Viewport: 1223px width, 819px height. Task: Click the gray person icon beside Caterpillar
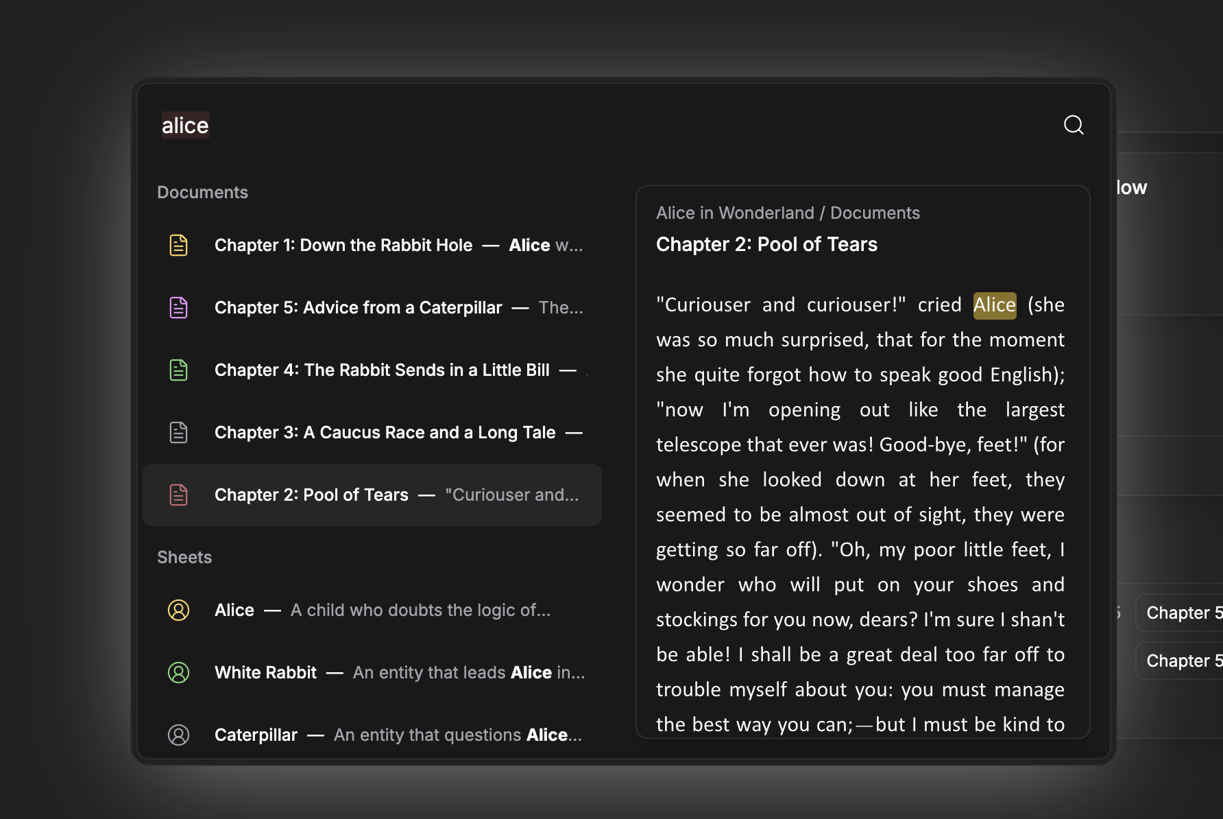pyautogui.click(x=178, y=735)
